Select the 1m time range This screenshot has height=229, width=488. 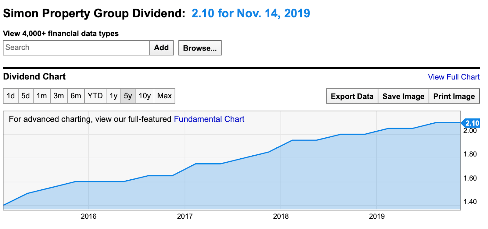point(42,96)
